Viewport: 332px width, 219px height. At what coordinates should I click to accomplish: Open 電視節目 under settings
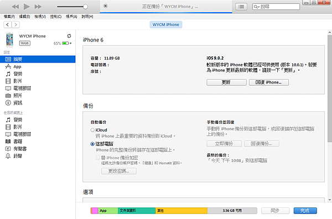click(x=38, y=88)
